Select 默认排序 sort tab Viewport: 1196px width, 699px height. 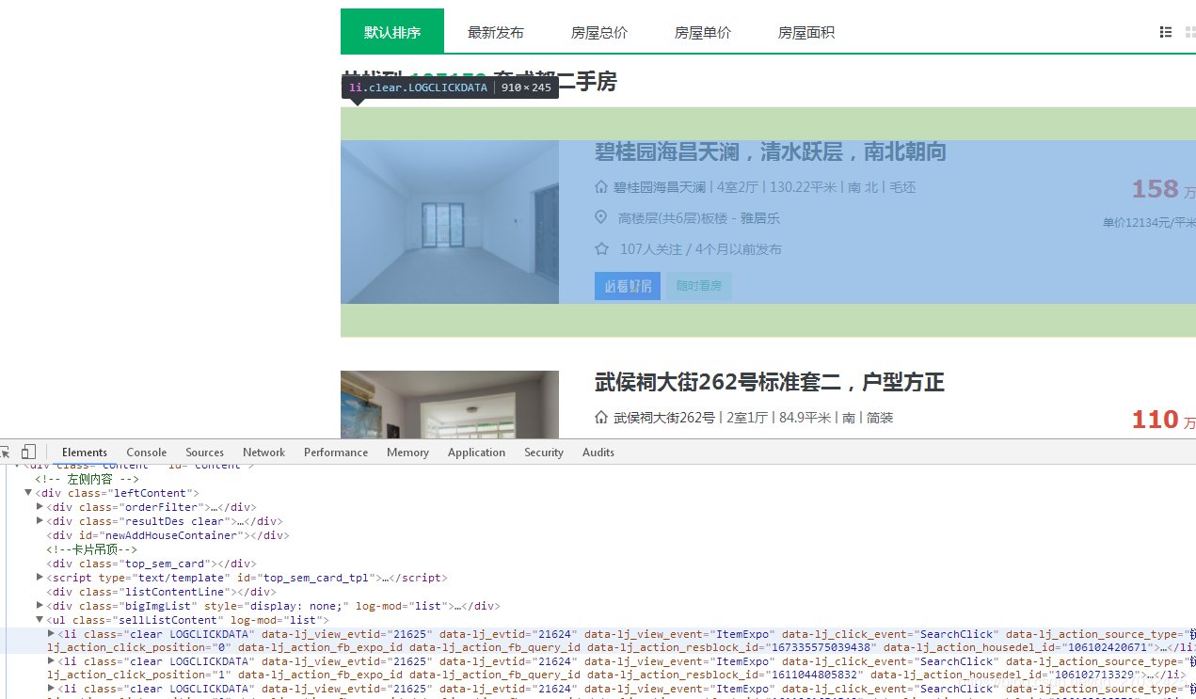(x=392, y=32)
